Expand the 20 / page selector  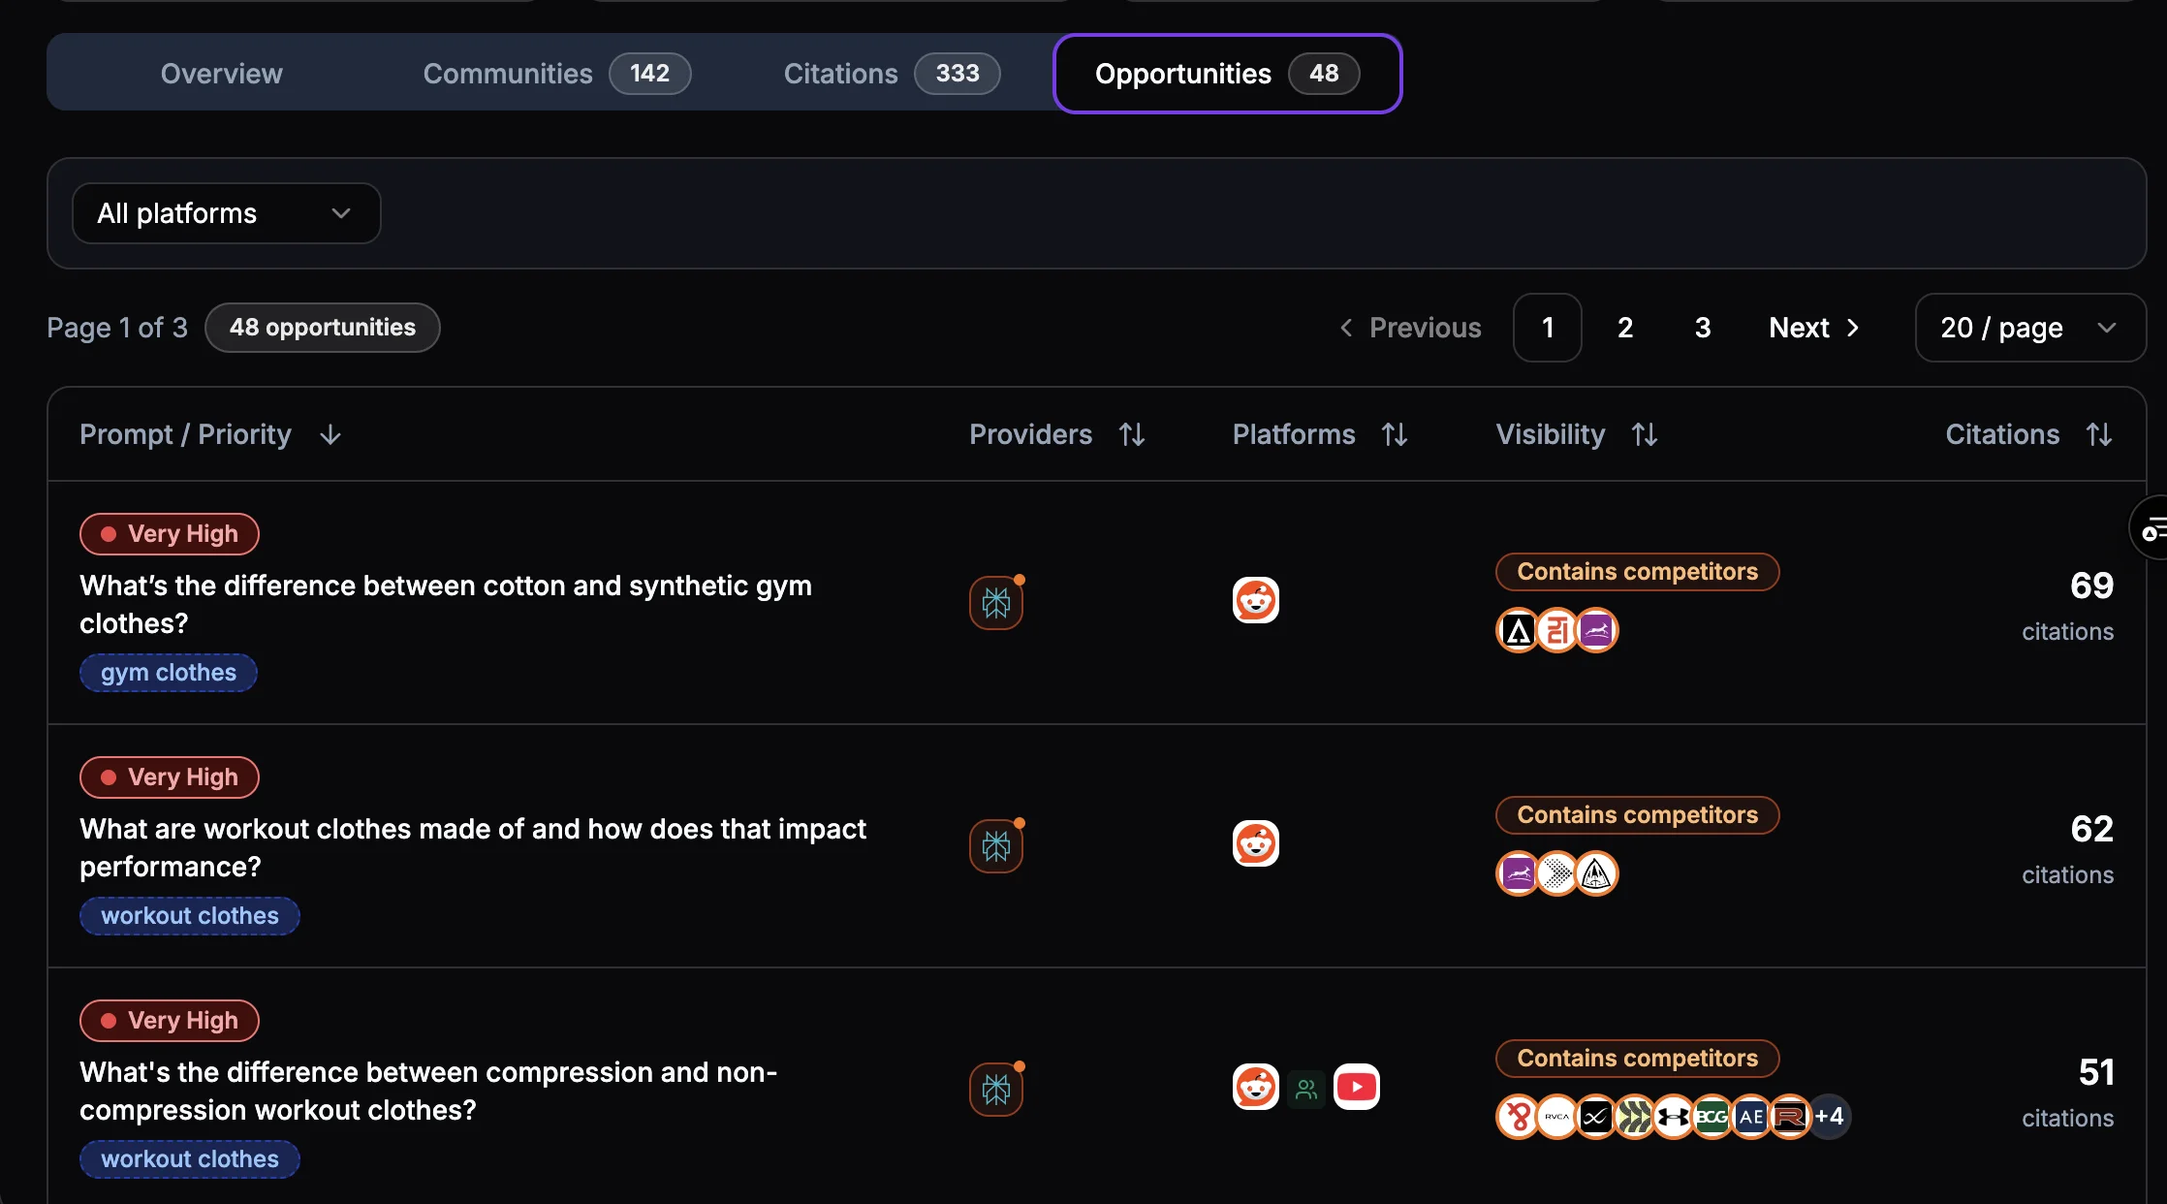[2029, 328]
